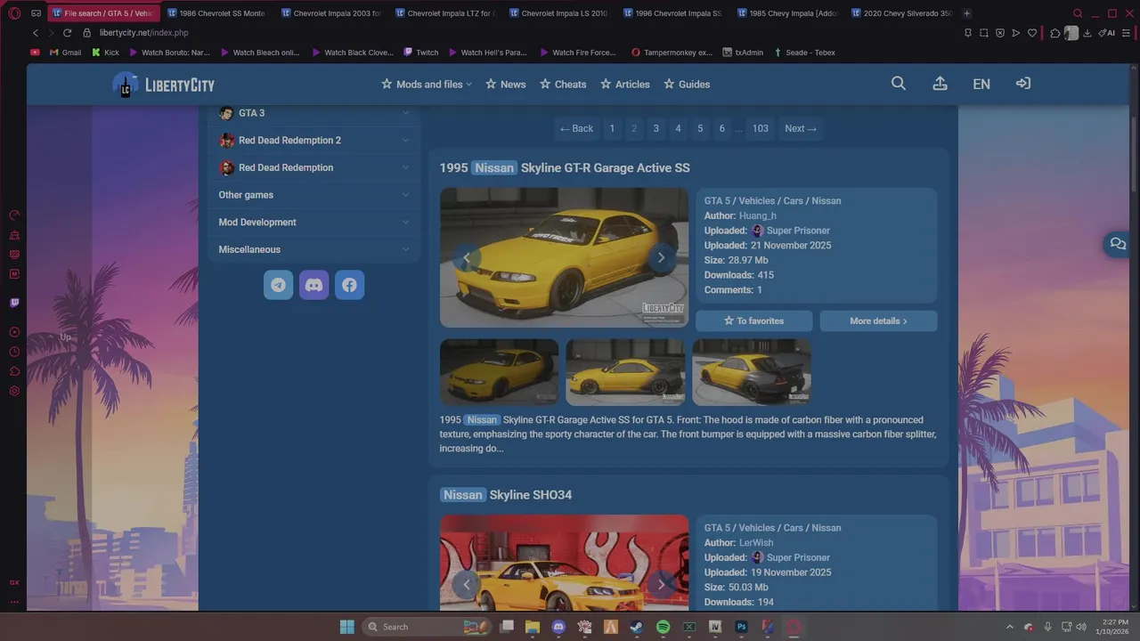Open sidebar settings gear icon
The height and width of the screenshot is (641, 1140).
click(x=14, y=391)
